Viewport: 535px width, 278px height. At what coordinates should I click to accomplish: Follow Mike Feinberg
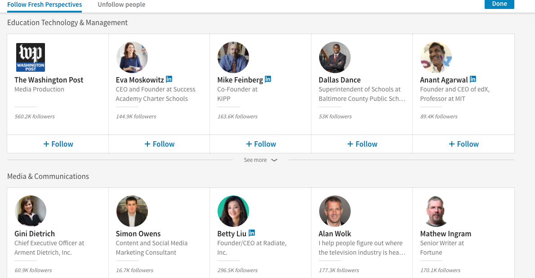click(x=261, y=144)
